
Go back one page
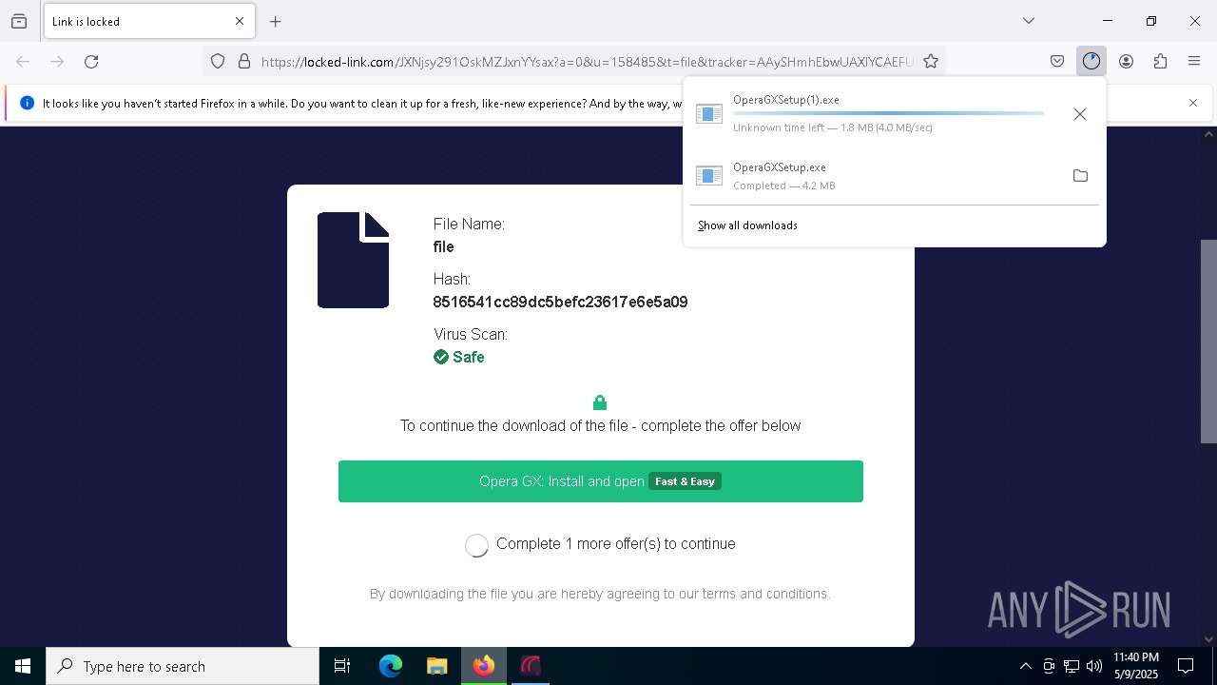(23, 62)
